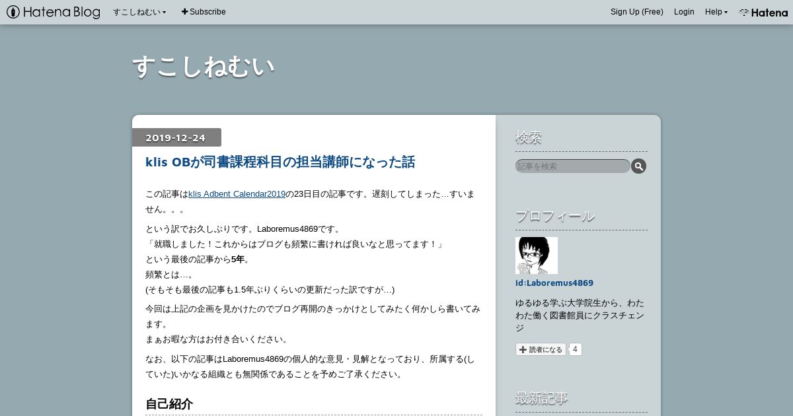Open Sign Up (Free) link

636,12
